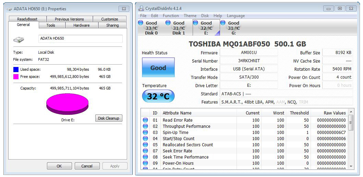Click the Worst column header
Screen dimensions: 363x177
[274, 113]
